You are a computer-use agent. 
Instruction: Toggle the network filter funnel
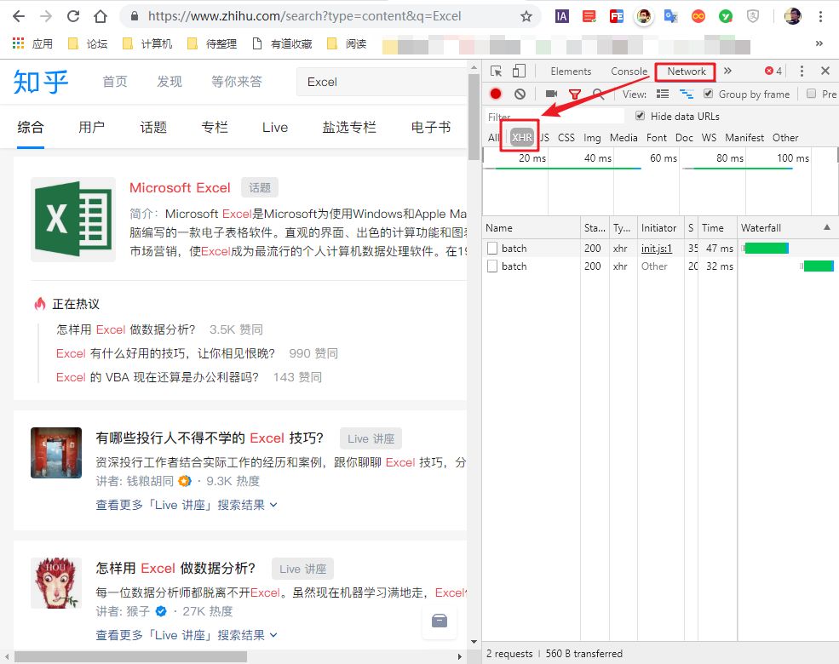click(575, 94)
